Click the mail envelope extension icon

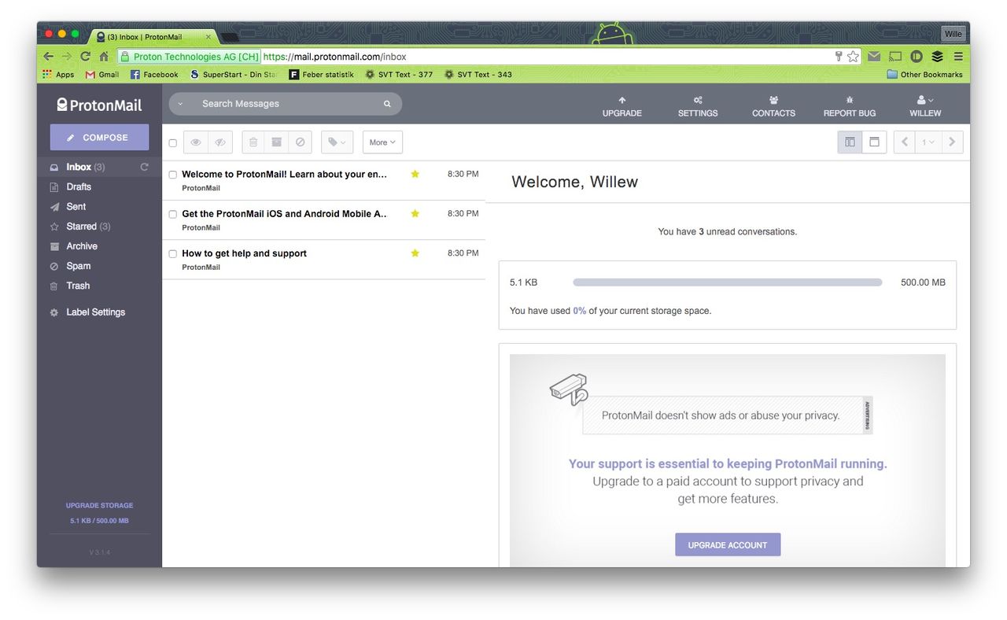(874, 57)
